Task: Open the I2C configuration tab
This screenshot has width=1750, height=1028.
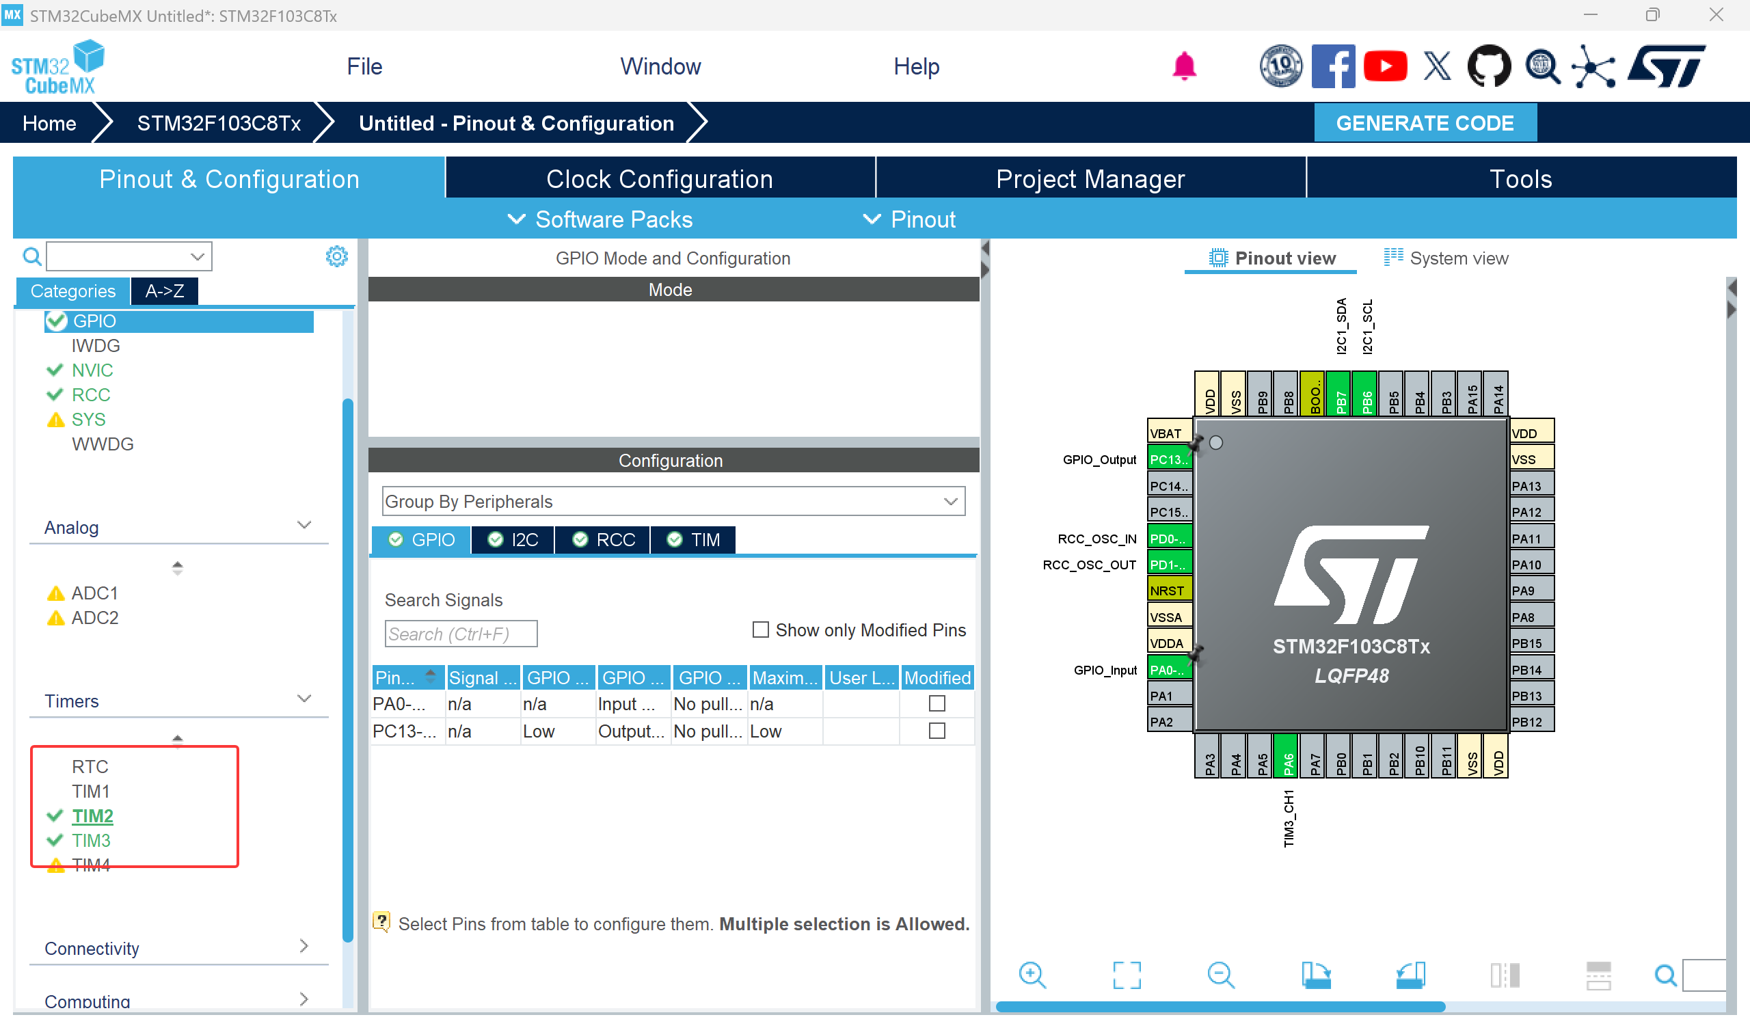Action: (x=513, y=540)
